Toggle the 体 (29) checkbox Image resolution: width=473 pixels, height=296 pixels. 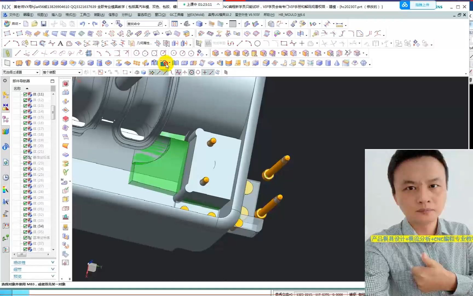point(25,198)
